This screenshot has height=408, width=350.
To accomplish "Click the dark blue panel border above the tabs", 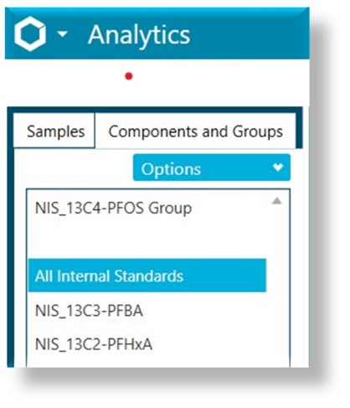I will click(155, 110).
